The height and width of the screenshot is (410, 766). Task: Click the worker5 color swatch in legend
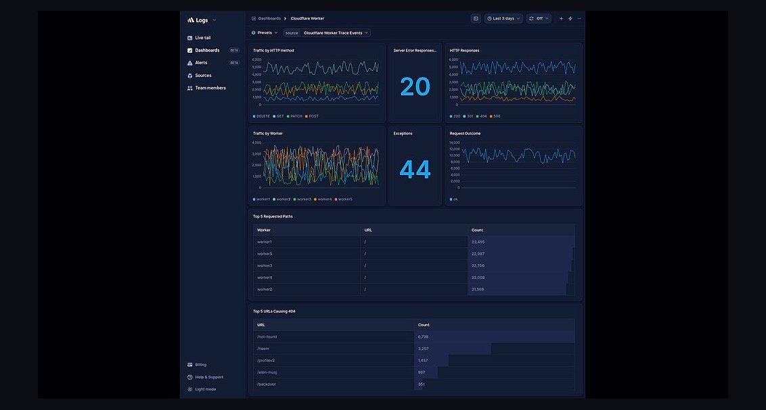(x=336, y=199)
